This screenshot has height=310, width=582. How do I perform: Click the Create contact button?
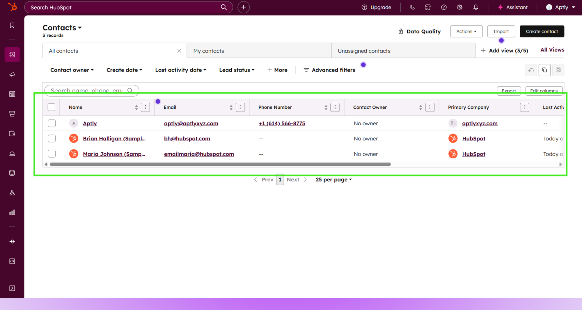click(x=542, y=31)
